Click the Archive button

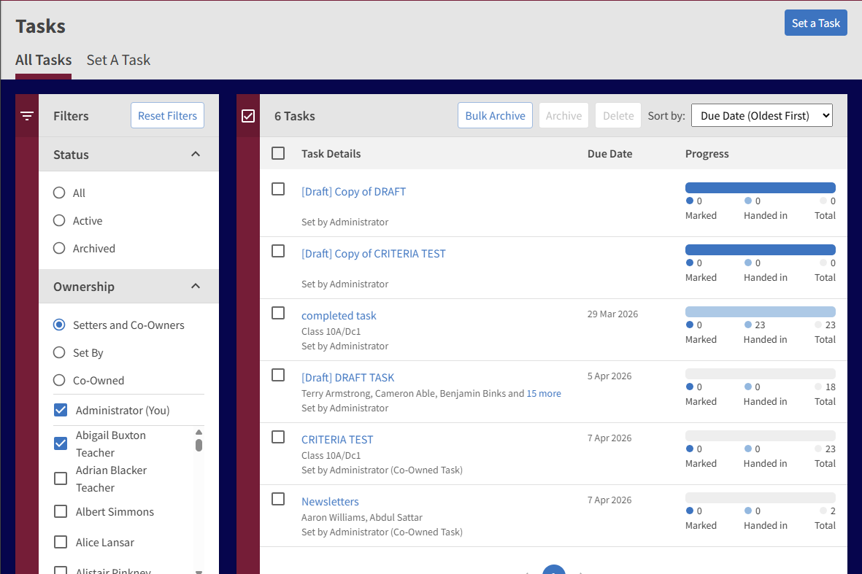(563, 115)
